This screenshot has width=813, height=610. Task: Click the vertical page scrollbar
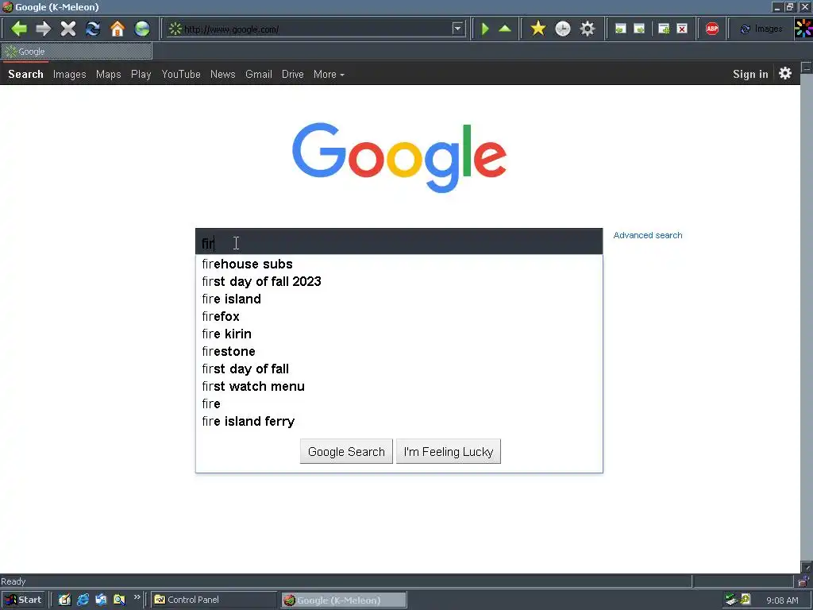[807, 316]
